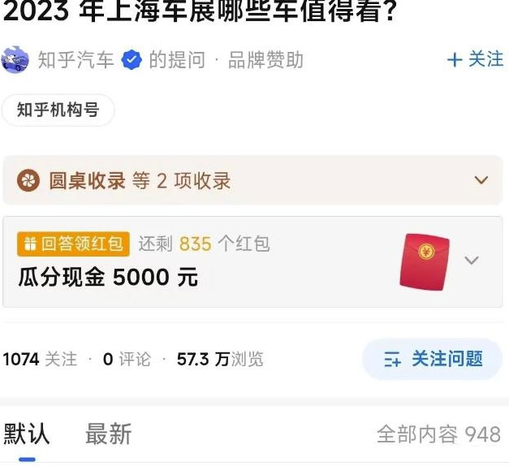Tap 全部内容 948 count label
This screenshot has height=466, width=509.
pos(438,434)
